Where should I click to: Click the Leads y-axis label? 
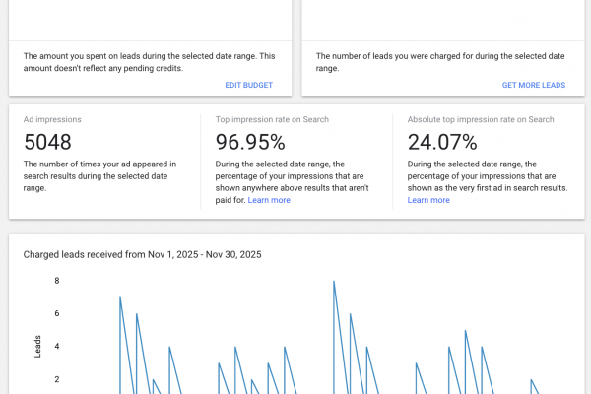[38, 345]
